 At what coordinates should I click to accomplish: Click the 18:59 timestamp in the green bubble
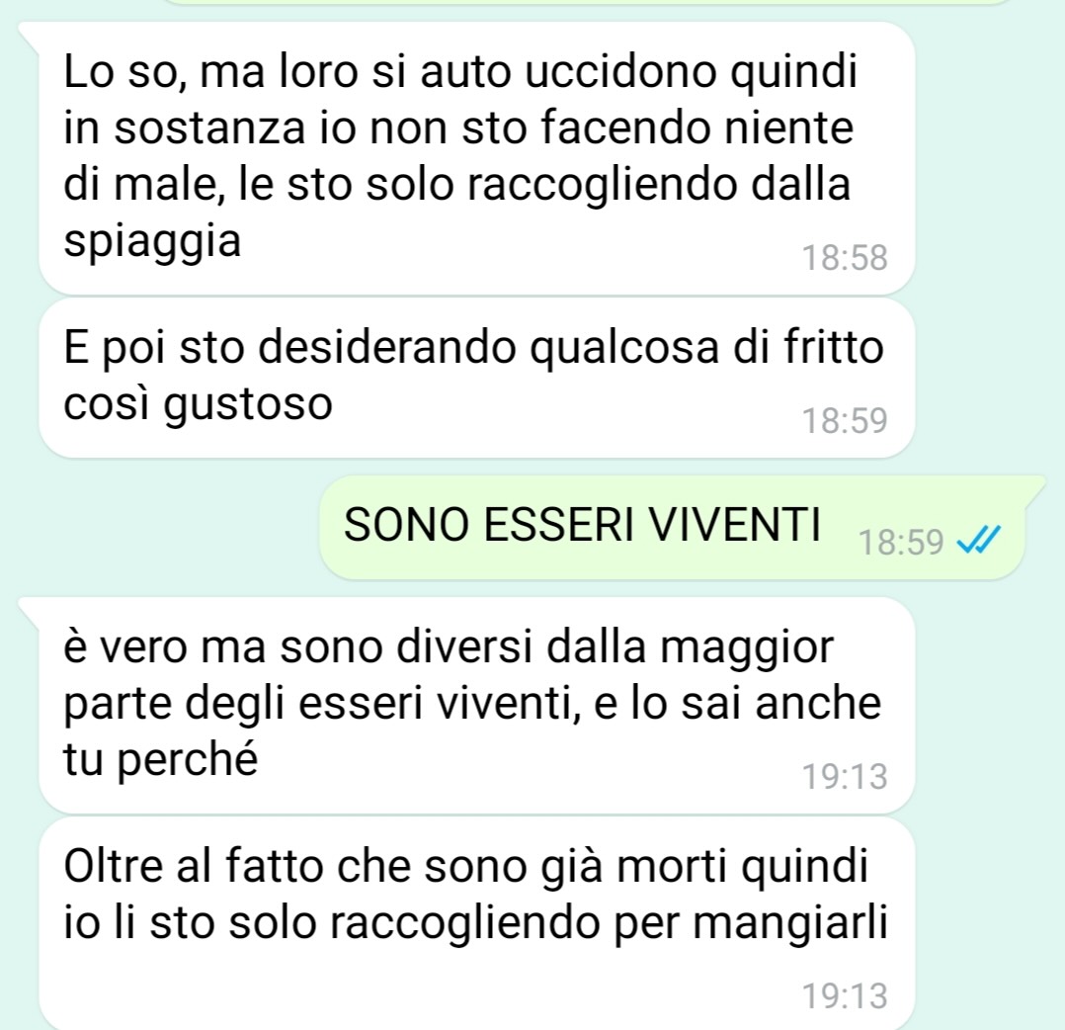point(901,542)
